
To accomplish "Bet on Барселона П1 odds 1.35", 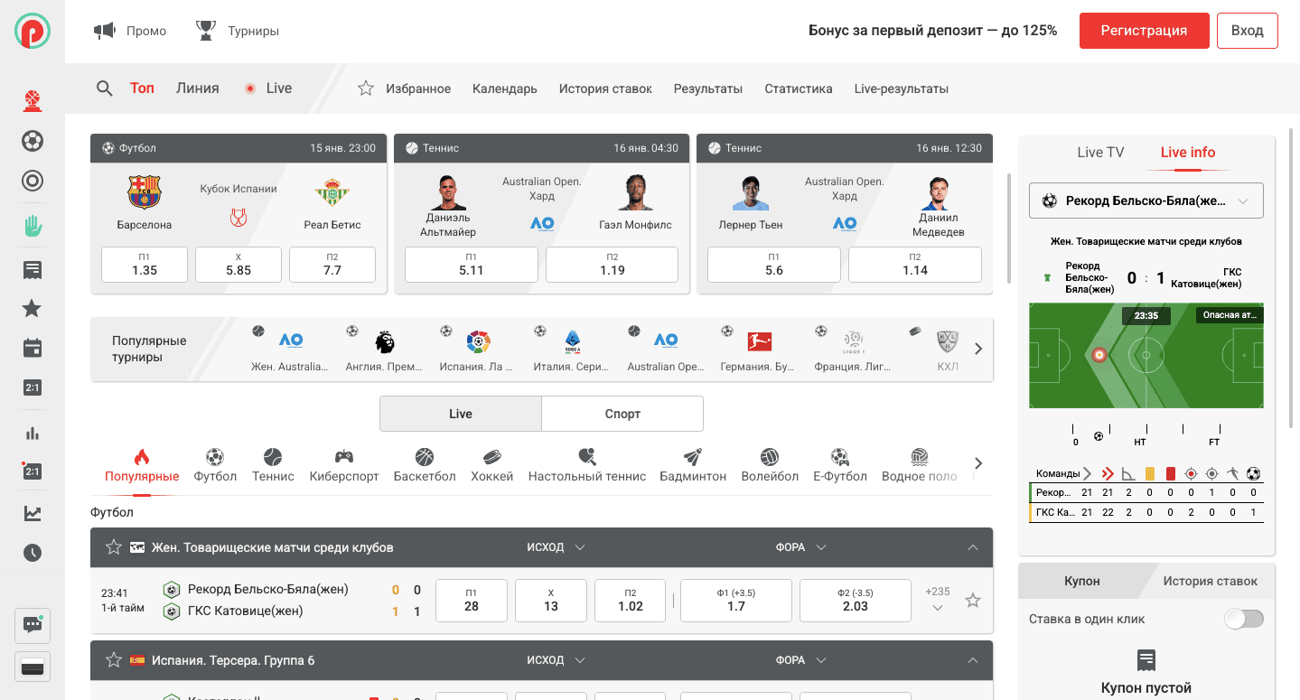I will point(145,265).
